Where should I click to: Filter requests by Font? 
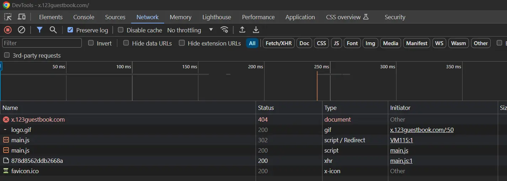(352, 43)
